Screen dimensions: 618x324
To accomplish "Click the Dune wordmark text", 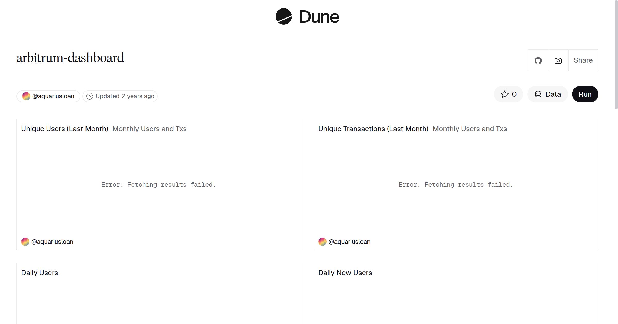I will 319,17.
